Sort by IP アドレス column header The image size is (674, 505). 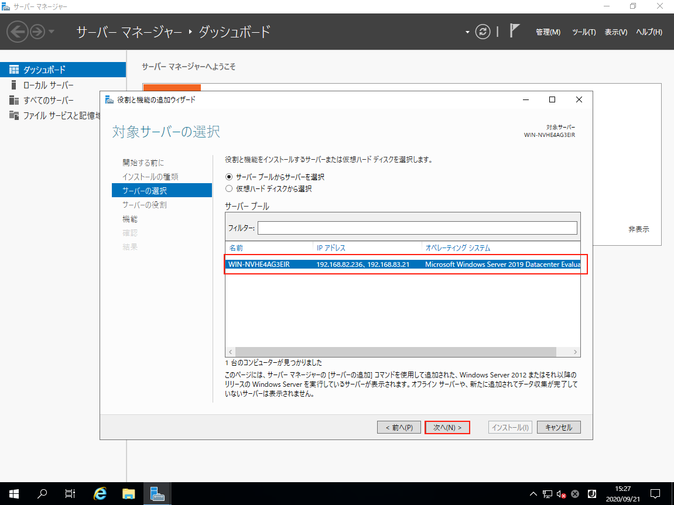[x=331, y=248]
